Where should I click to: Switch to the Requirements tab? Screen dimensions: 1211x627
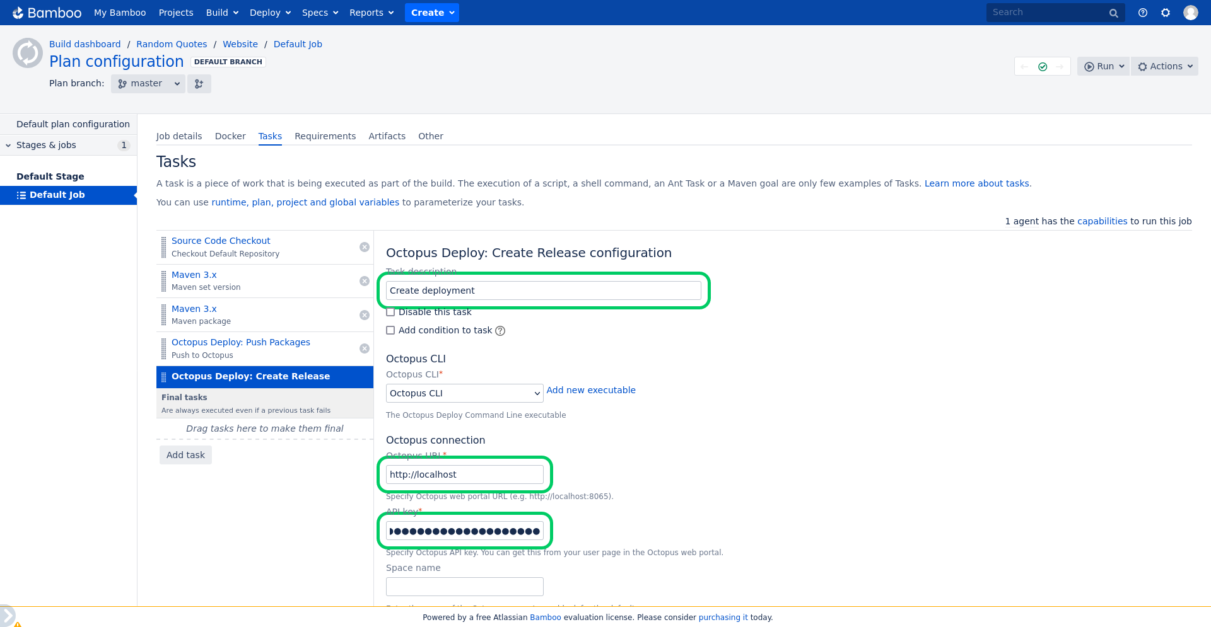coord(325,136)
